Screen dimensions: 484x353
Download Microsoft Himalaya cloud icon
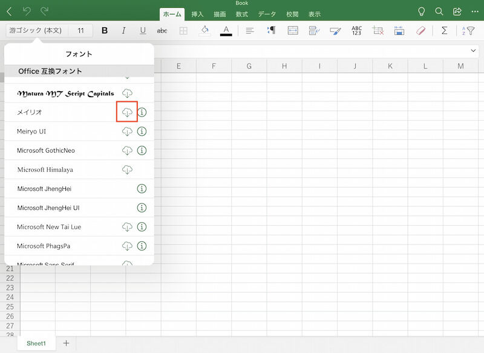pos(127,170)
